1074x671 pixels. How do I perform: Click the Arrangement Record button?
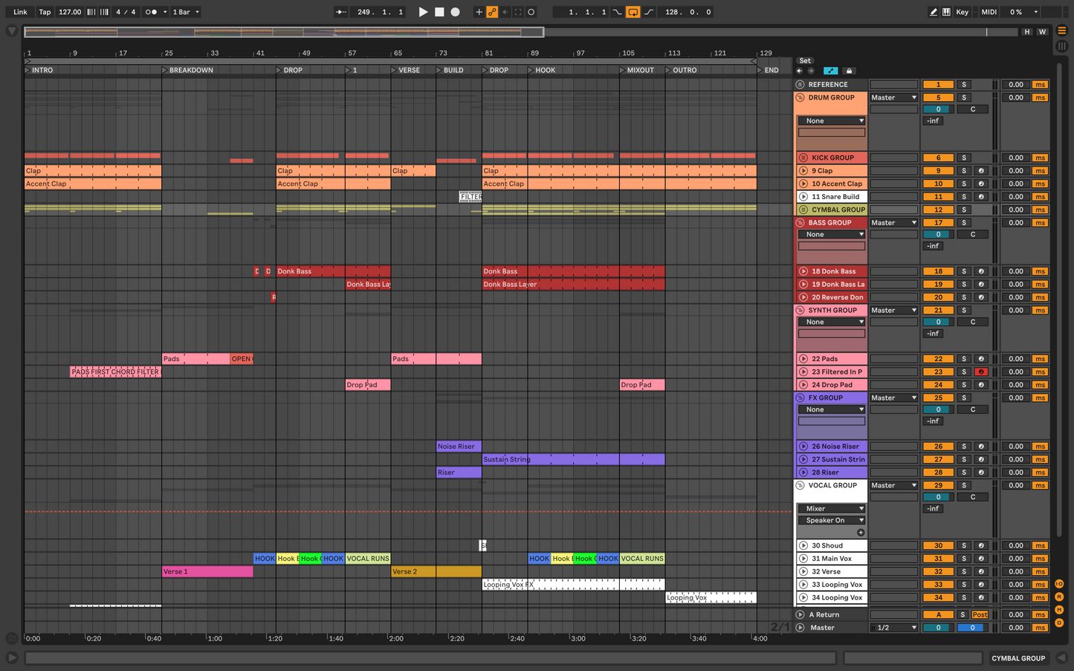[456, 12]
